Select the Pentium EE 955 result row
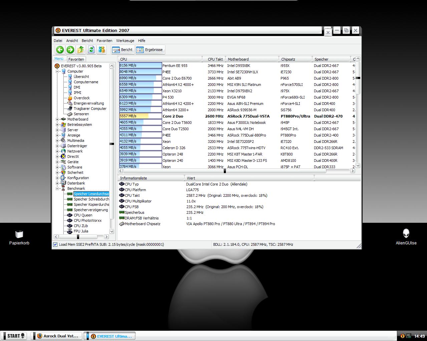This screenshot has height=341, width=427. 237,66
